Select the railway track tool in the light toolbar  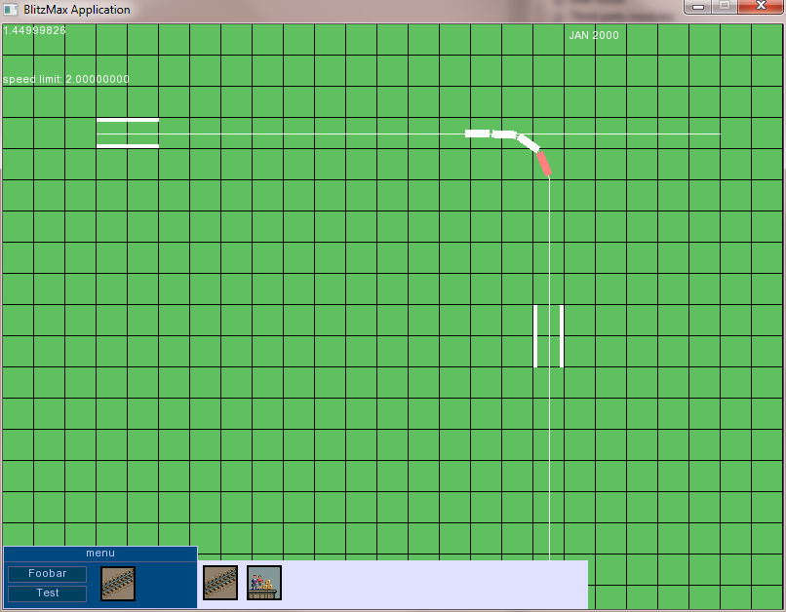pyautogui.click(x=220, y=583)
